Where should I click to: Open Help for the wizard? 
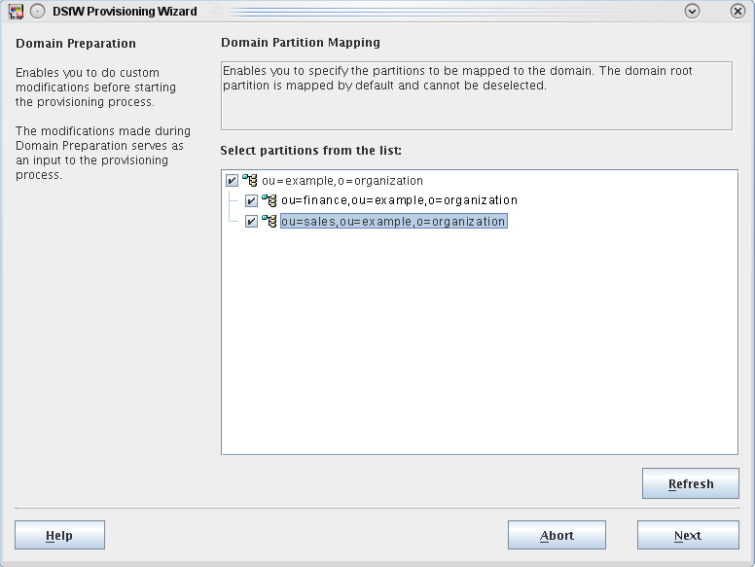59,535
